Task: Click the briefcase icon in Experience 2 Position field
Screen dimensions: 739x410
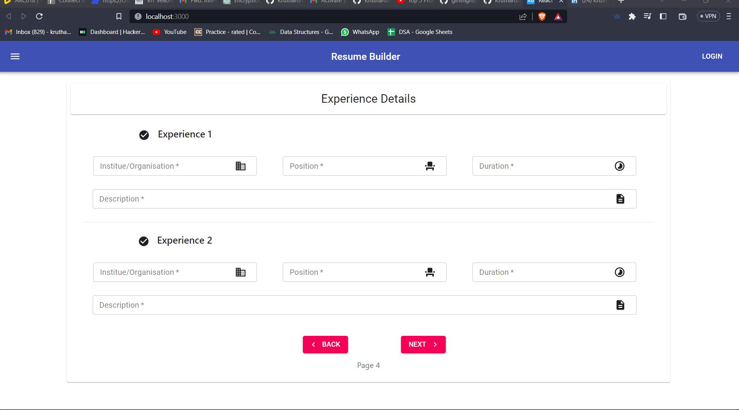Action: click(430, 272)
